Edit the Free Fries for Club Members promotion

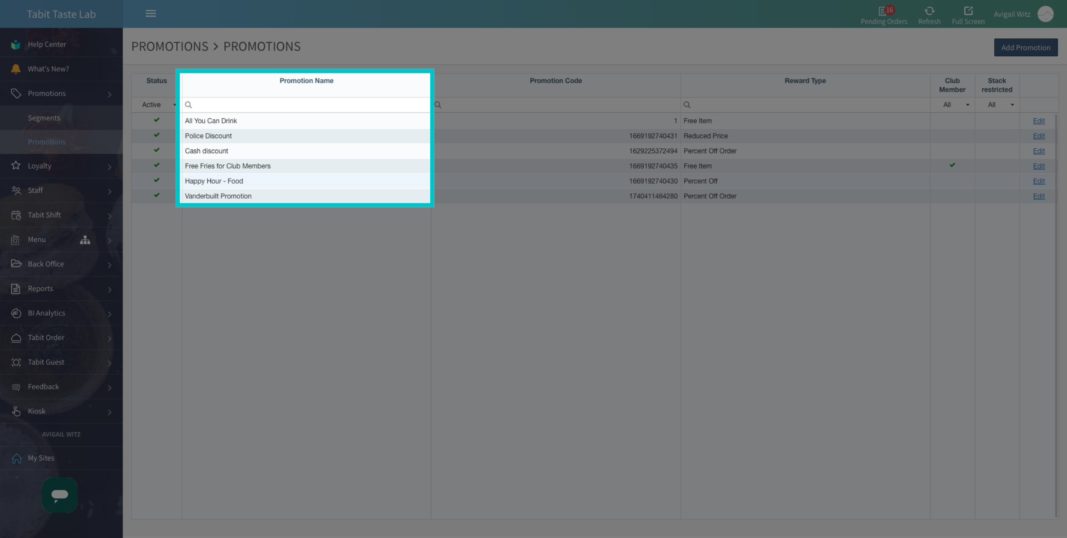pyautogui.click(x=1038, y=166)
